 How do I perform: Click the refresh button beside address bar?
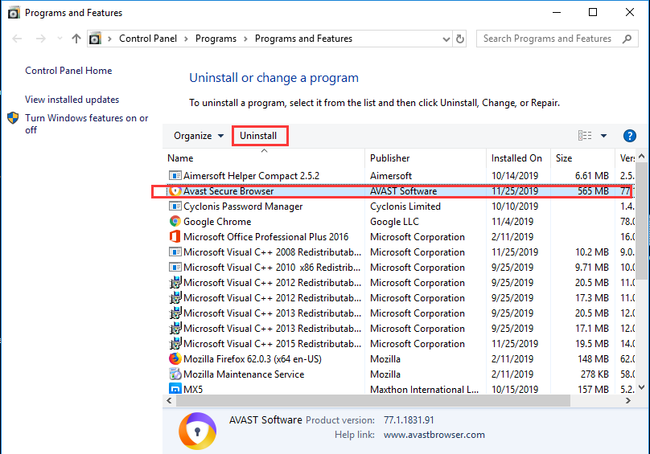pyautogui.click(x=459, y=39)
